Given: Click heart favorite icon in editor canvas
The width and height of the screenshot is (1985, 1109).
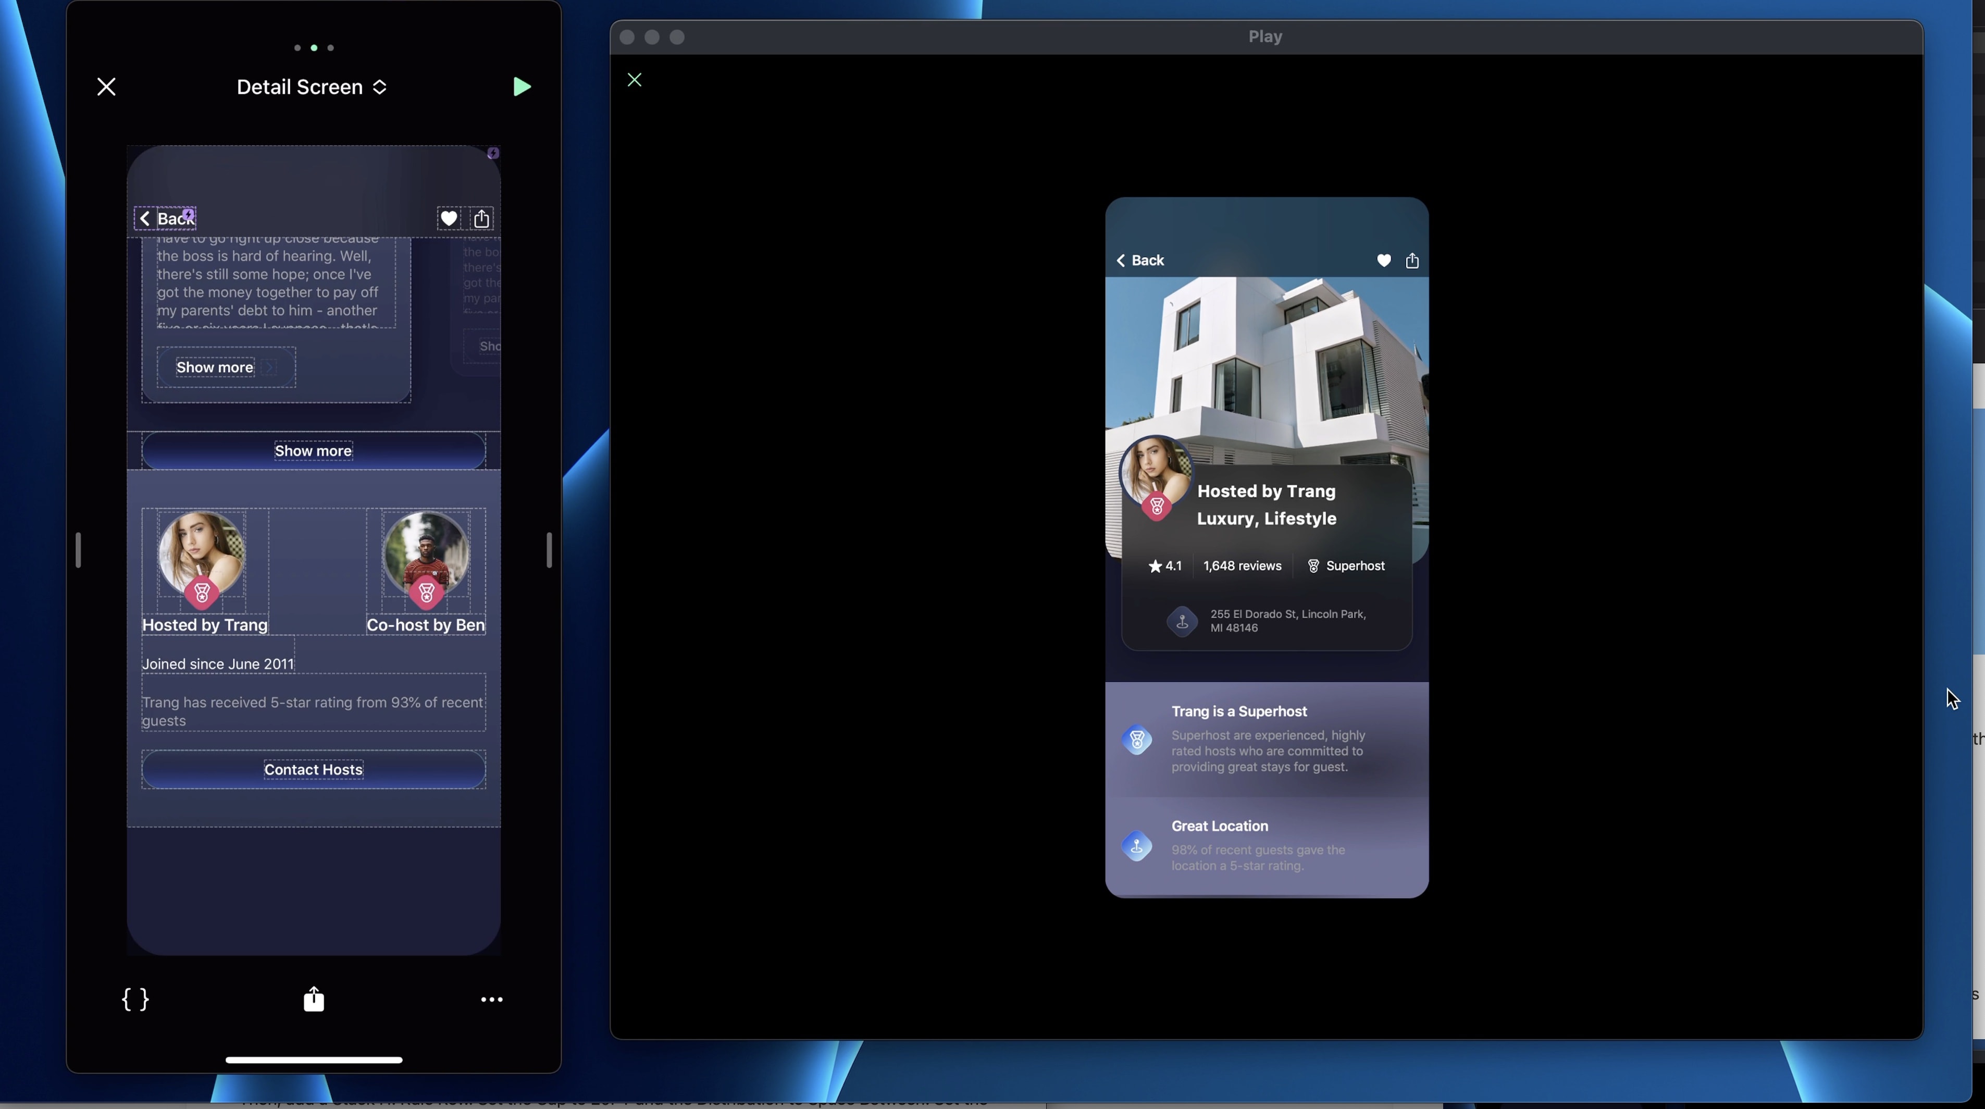Looking at the screenshot, I should 449,219.
